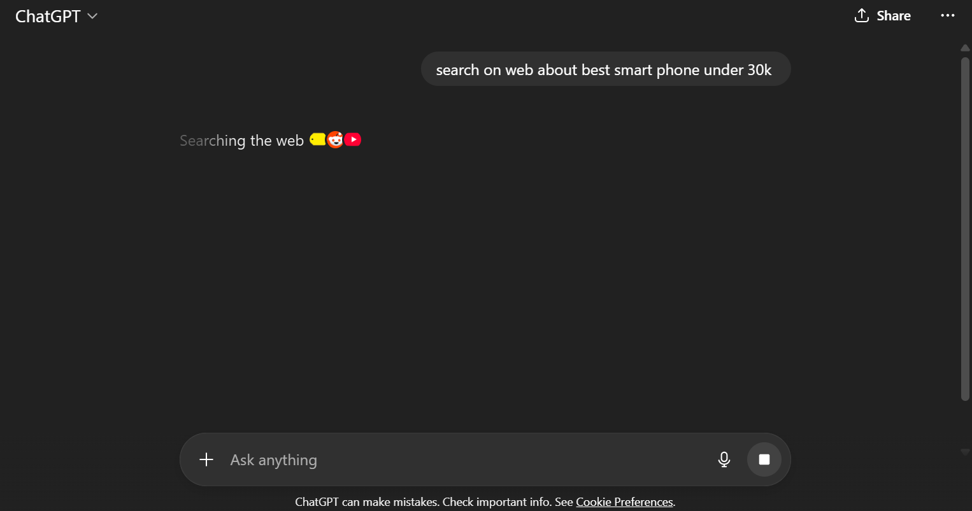The image size is (972, 511).
Task: Select the user message about smart phones
Action: [x=604, y=70]
